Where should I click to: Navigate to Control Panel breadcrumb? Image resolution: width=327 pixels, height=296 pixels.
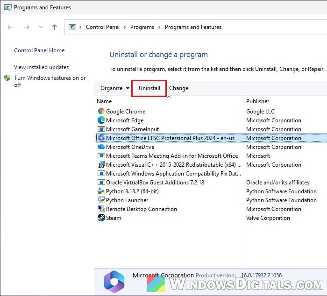103,27
